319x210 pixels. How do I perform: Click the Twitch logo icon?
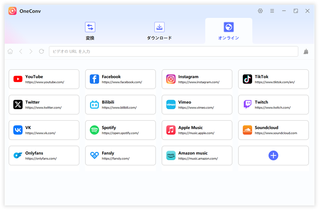tap(247, 104)
